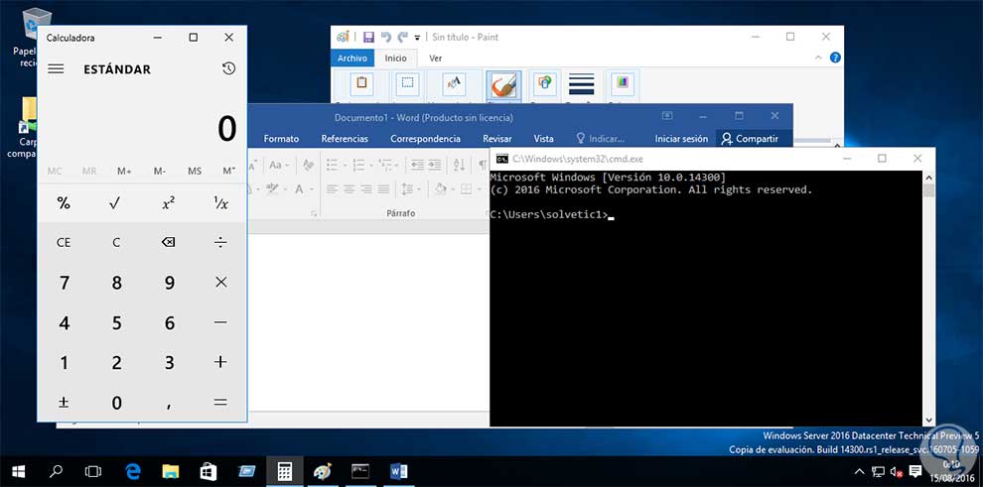The image size is (983, 487).
Task: Click the divide key in Calculator
Action: click(x=220, y=242)
